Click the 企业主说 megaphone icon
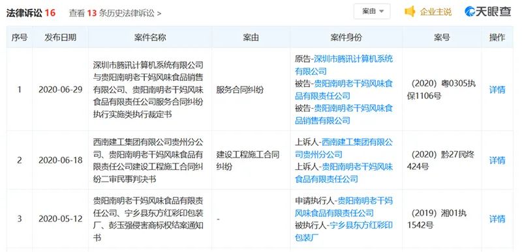522x252 pixels. tap(410, 12)
